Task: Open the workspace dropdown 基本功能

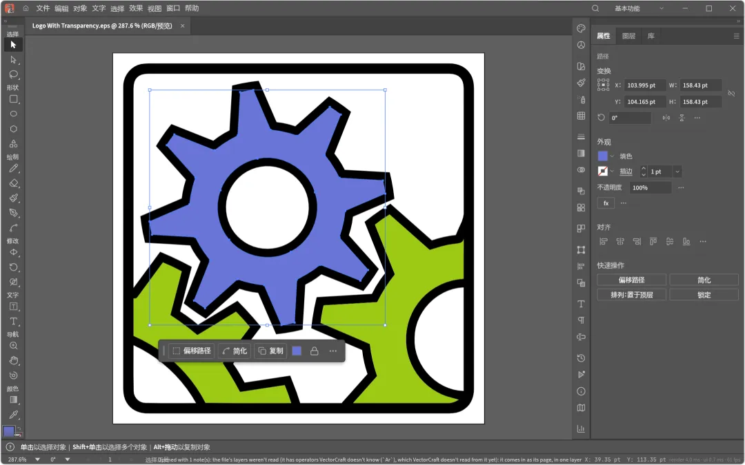Action: click(x=639, y=8)
